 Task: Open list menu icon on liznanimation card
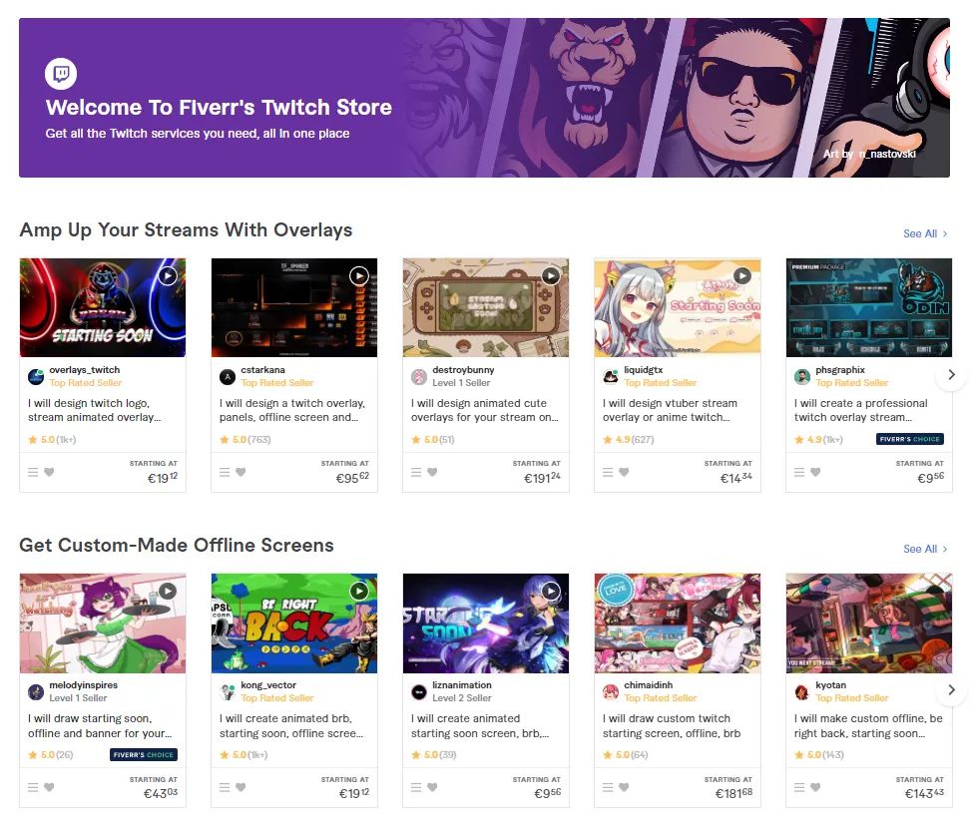[416, 787]
